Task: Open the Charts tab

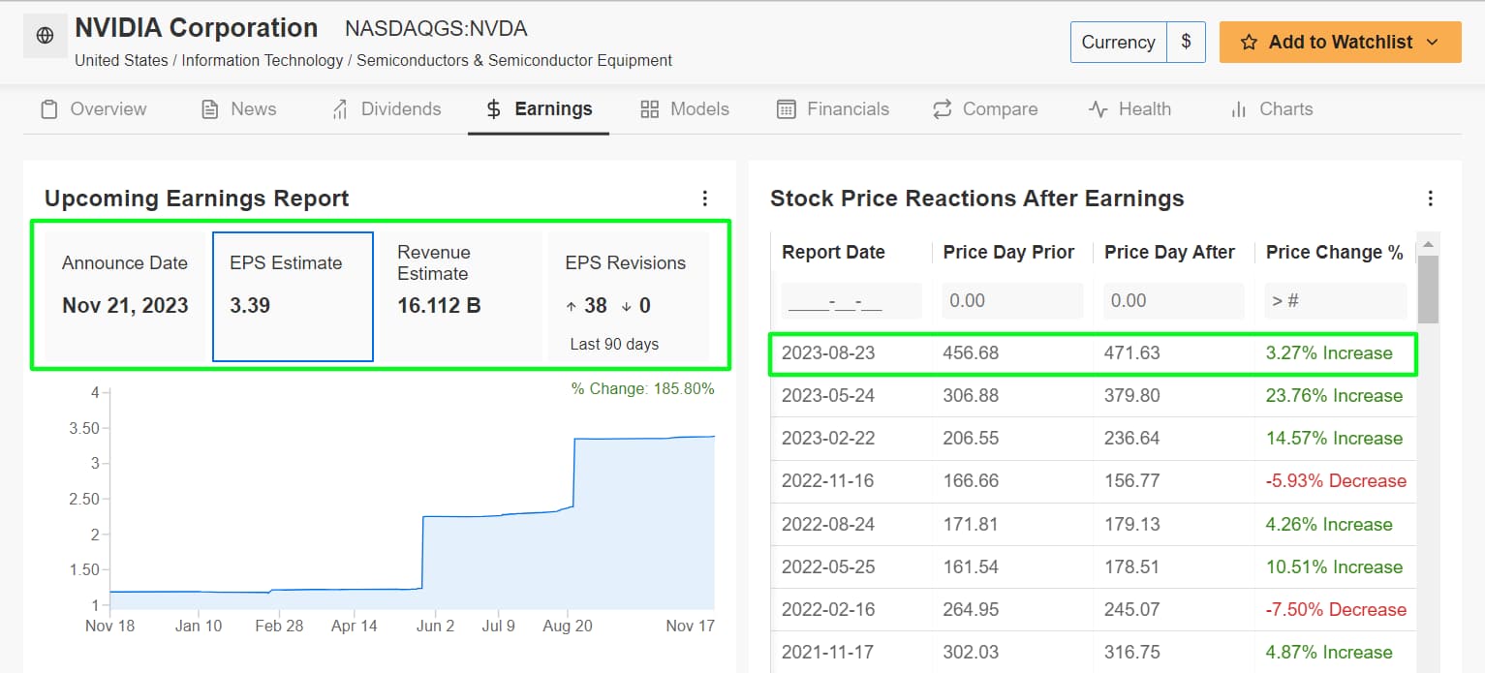Action: pos(1271,109)
